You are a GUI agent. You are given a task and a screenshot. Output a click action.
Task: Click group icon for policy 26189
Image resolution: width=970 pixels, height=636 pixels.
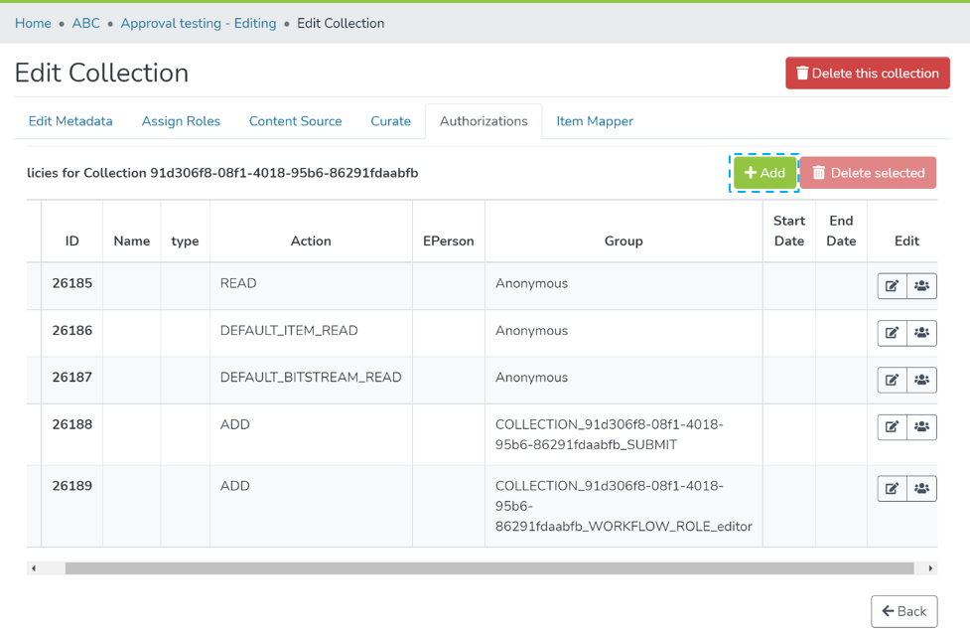[922, 489]
